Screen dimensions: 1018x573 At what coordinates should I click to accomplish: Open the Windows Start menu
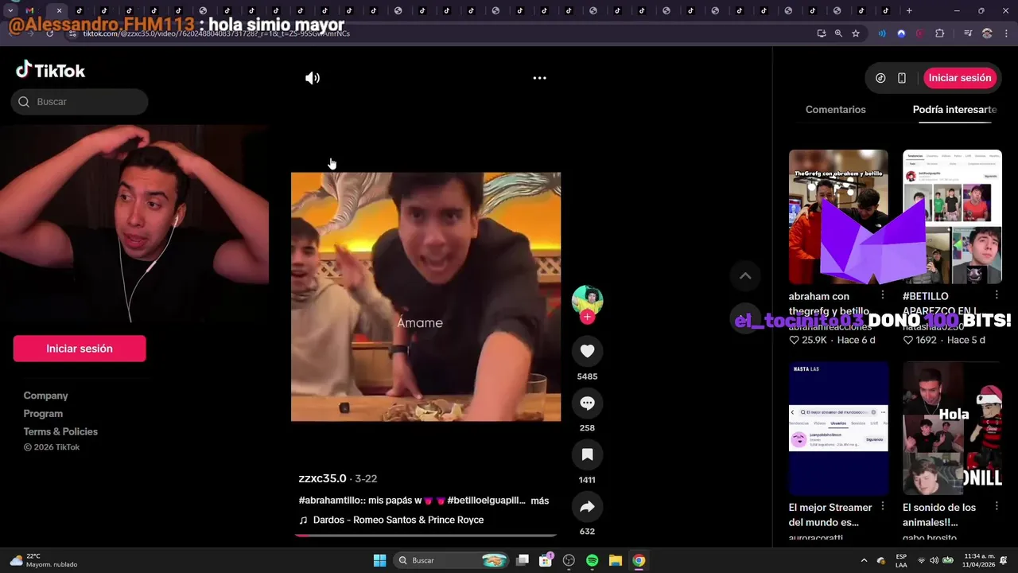[x=379, y=560]
